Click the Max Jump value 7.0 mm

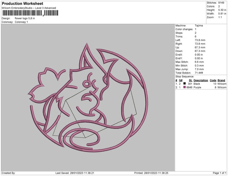[x=199, y=69]
